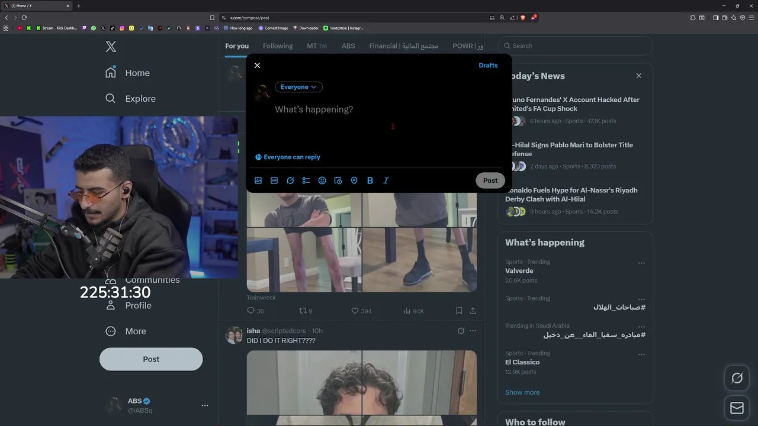Go back in browser history
The image size is (758, 426).
pos(7,18)
